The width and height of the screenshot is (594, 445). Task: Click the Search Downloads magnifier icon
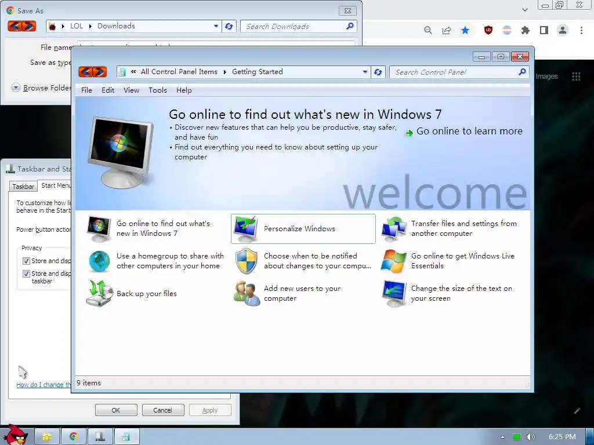pyautogui.click(x=350, y=26)
